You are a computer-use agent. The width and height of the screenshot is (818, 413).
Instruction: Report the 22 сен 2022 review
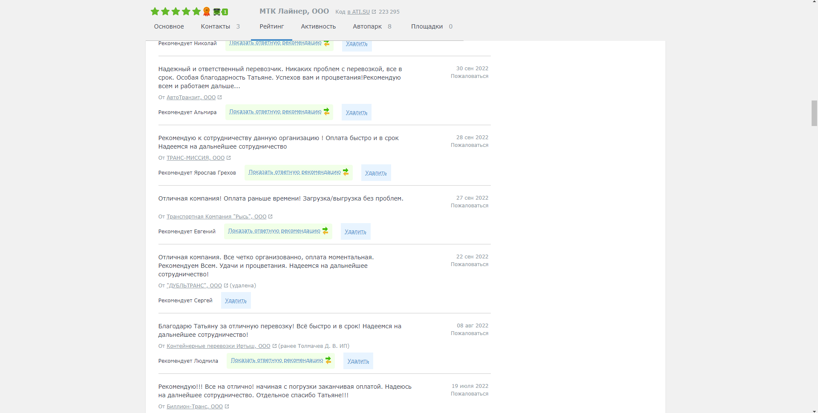[x=469, y=264]
